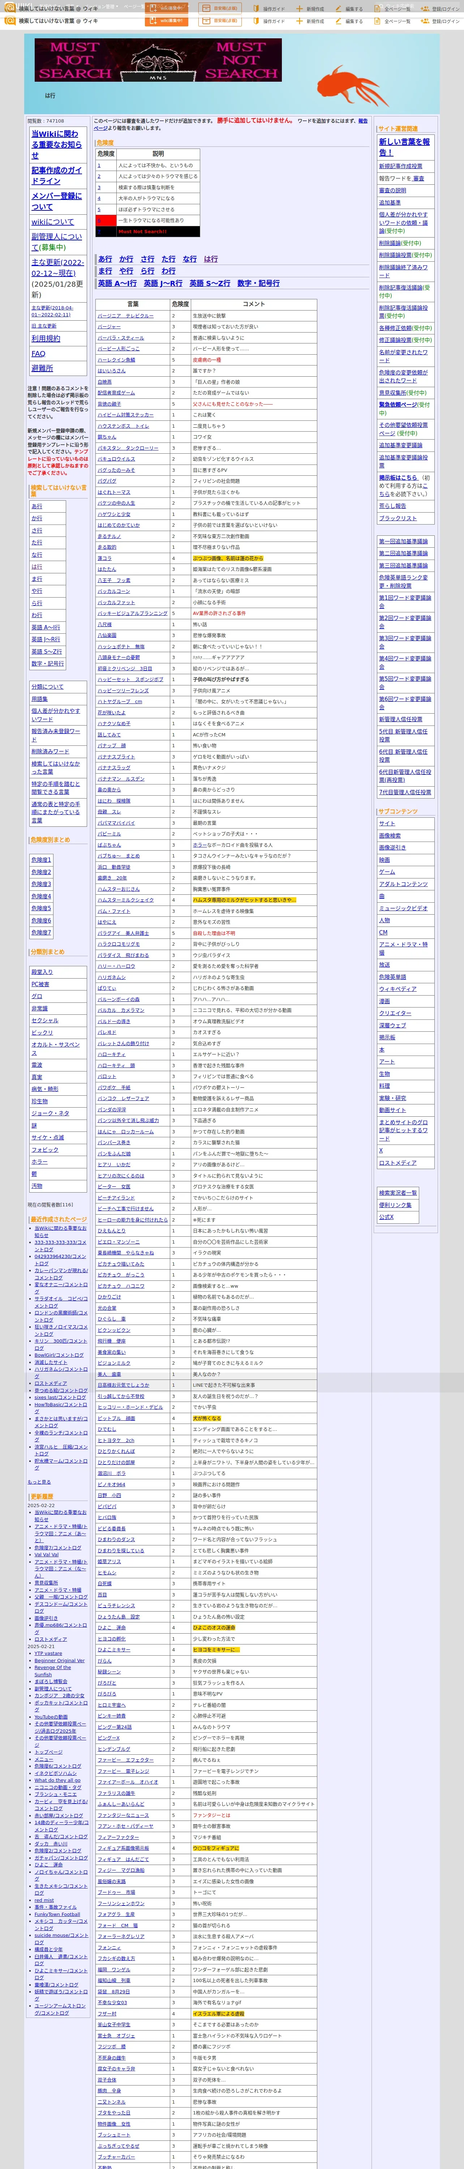
Task: Open the 英語 J〜R行 bold index link
Action: pos(163,284)
